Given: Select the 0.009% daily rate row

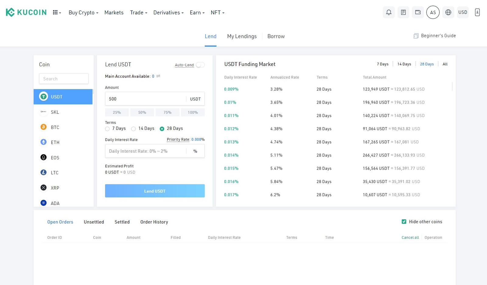Looking at the screenshot, I should point(336,89).
